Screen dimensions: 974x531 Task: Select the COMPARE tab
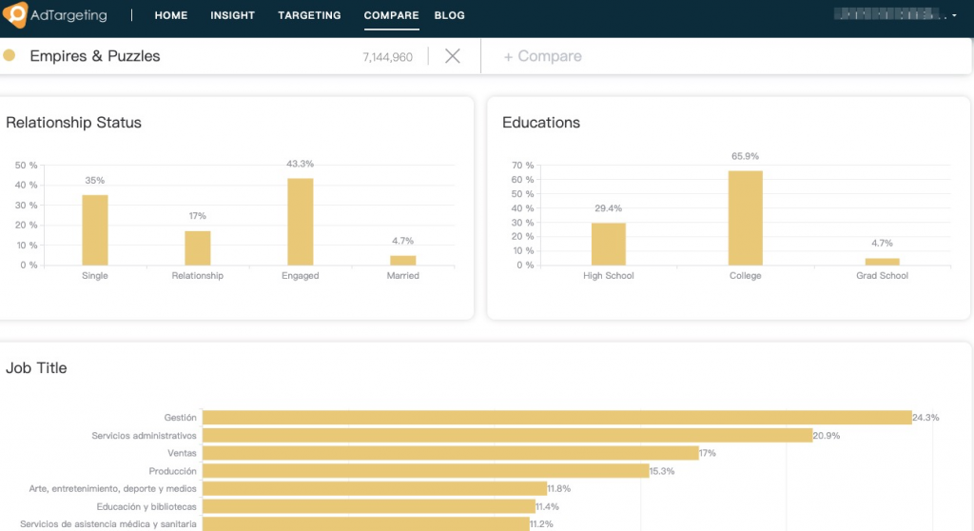391,15
